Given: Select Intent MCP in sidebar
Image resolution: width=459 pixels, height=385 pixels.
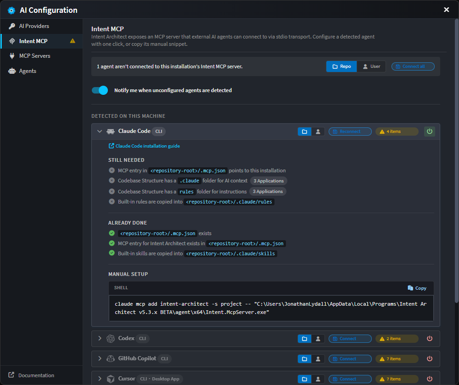Looking at the screenshot, I should tap(41, 41).
